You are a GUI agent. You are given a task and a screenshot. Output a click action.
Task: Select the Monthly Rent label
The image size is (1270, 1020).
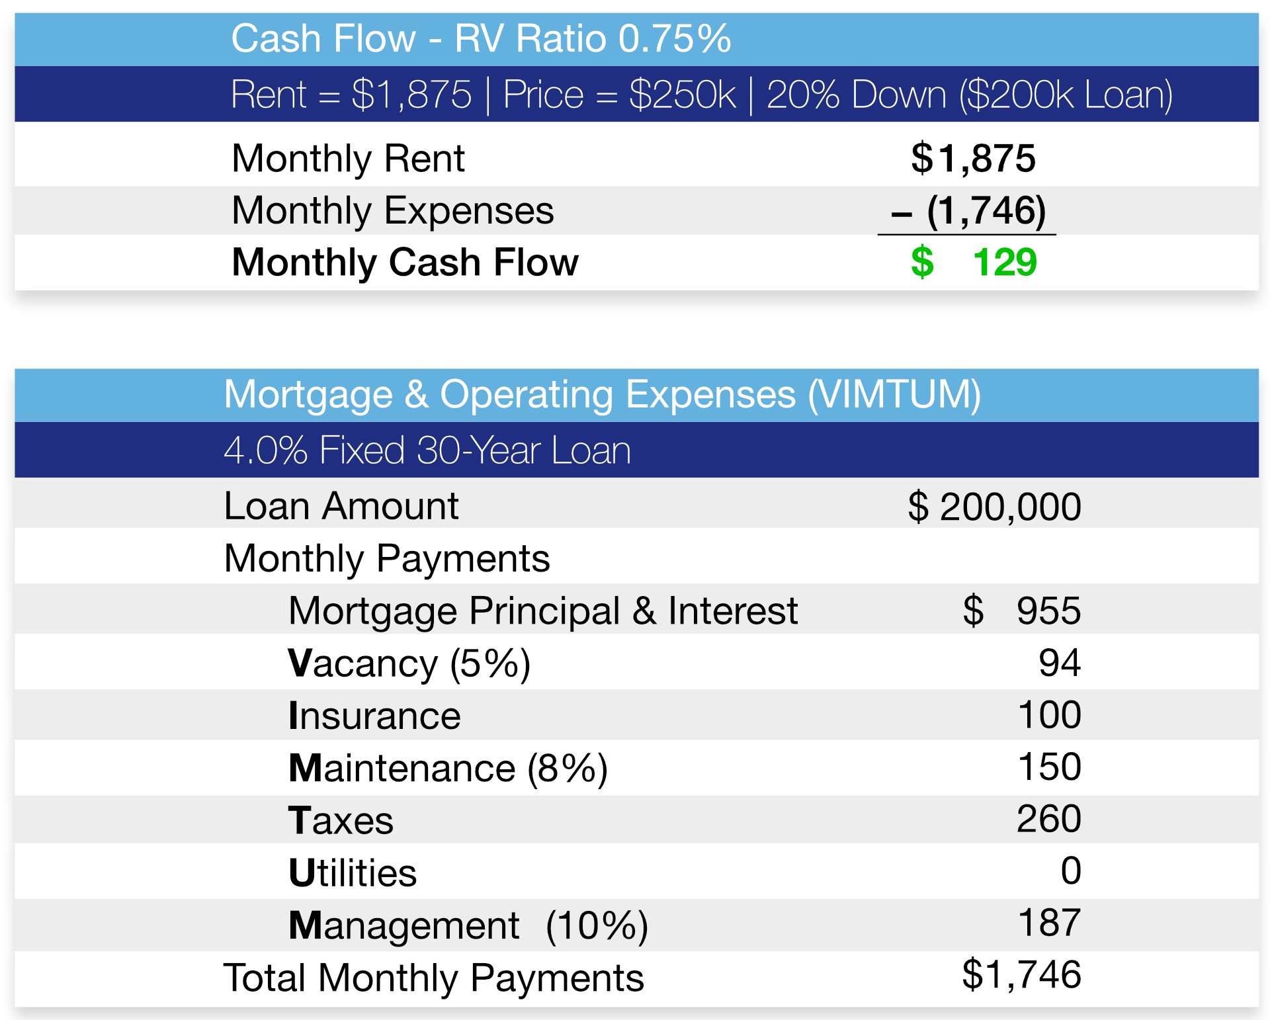click(348, 159)
